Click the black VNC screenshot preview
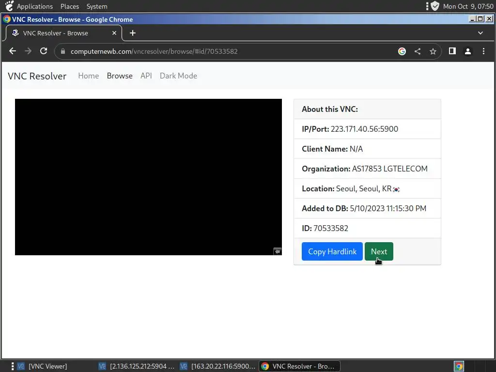This screenshot has width=496, height=372. pos(148,177)
